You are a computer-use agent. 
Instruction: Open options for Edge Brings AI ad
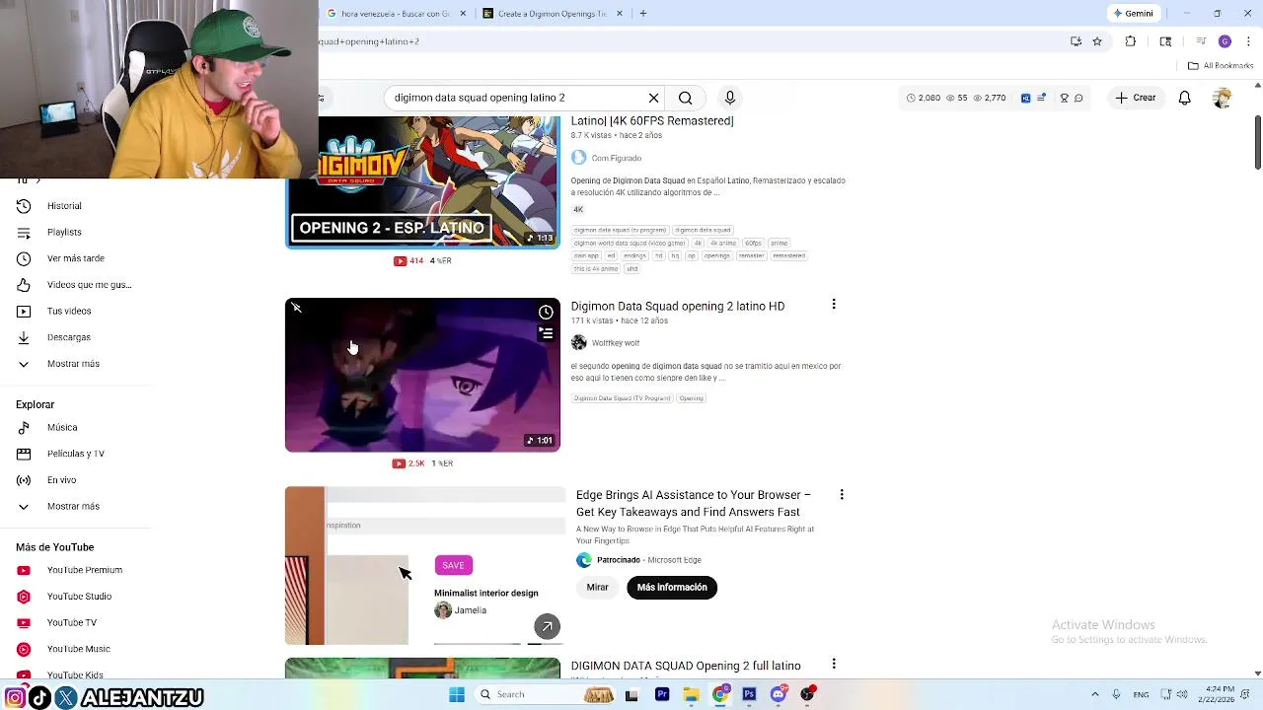coord(842,494)
